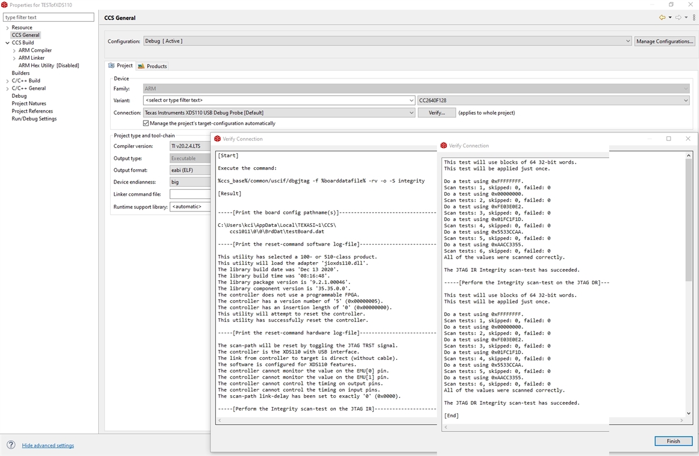Select the ARM Linker label
This screenshot has width=699, height=456.
point(31,58)
